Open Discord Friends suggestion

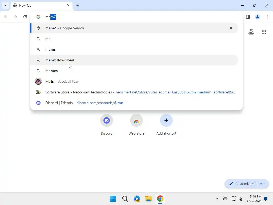click(x=134, y=103)
